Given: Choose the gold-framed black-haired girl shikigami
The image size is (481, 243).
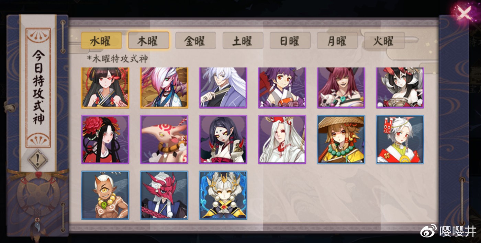Looking at the screenshot, I should point(105,88).
